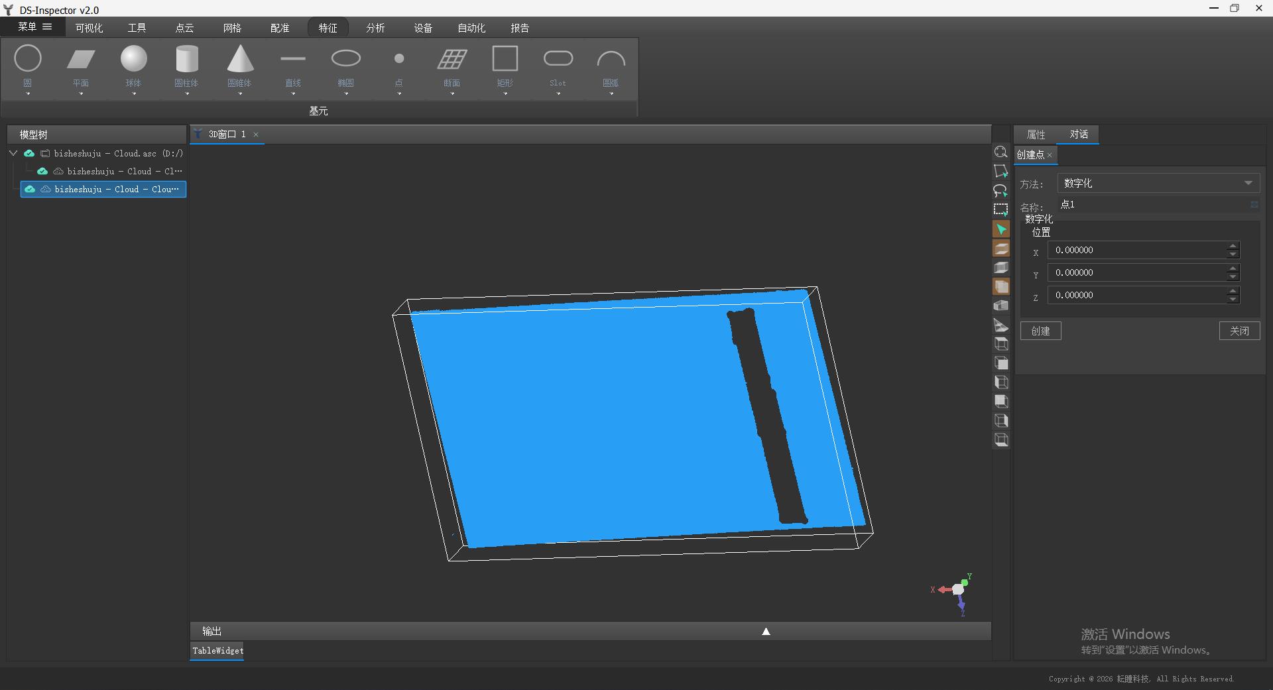The width and height of the screenshot is (1273, 690).
Task: Select the Plane (平面) feature tool
Action: point(81,65)
